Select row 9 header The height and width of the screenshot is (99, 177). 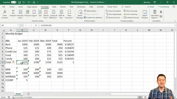pos(2,62)
